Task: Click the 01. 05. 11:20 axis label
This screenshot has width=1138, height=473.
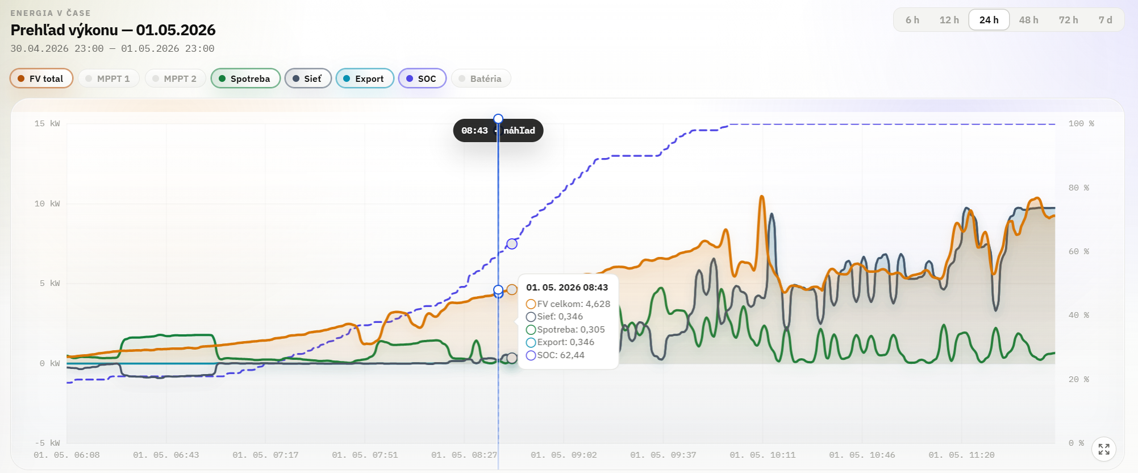Action: (x=961, y=455)
